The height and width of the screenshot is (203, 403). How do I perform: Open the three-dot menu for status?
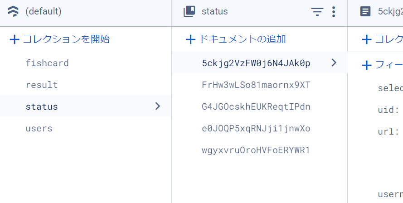point(334,12)
